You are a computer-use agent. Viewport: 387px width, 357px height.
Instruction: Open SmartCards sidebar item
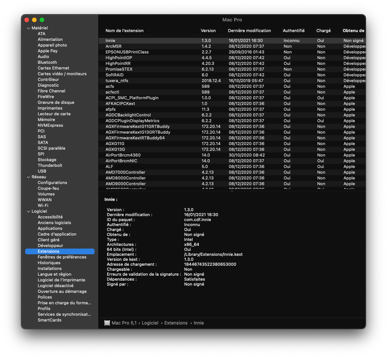tap(49, 320)
